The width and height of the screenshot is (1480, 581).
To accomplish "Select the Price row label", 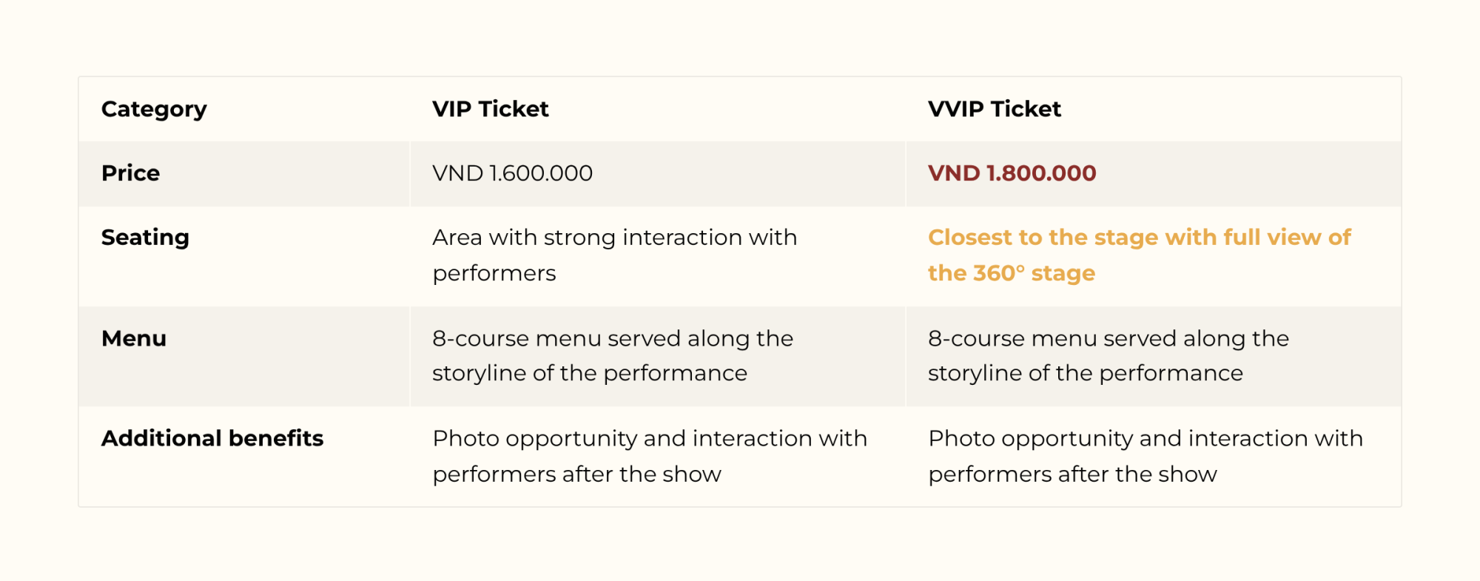I will [x=130, y=173].
